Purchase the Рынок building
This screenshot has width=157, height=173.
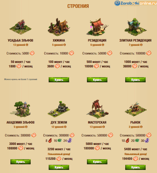coord(136,167)
